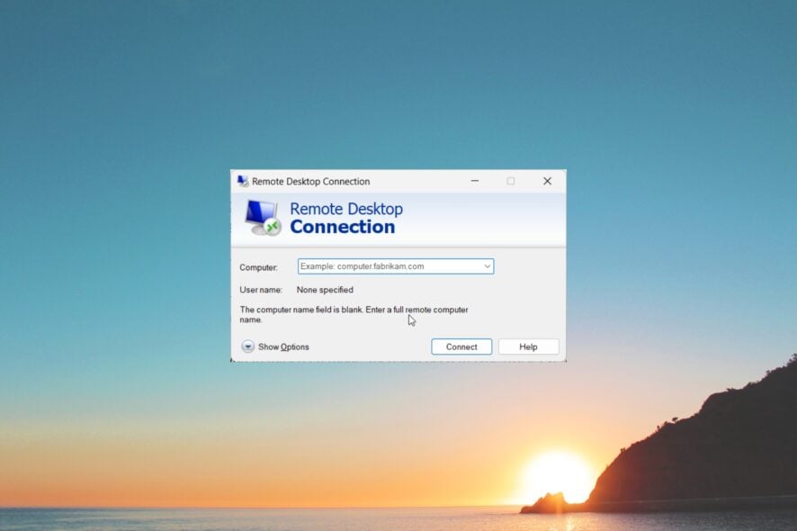Click the Connect button
The image size is (797, 531).
[461, 346]
